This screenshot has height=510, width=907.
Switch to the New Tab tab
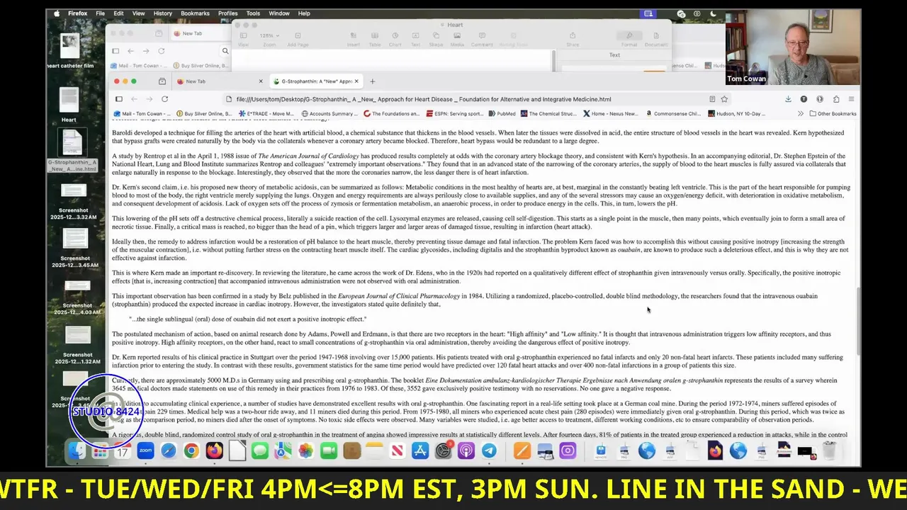pyautogui.click(x=220, y=81)
